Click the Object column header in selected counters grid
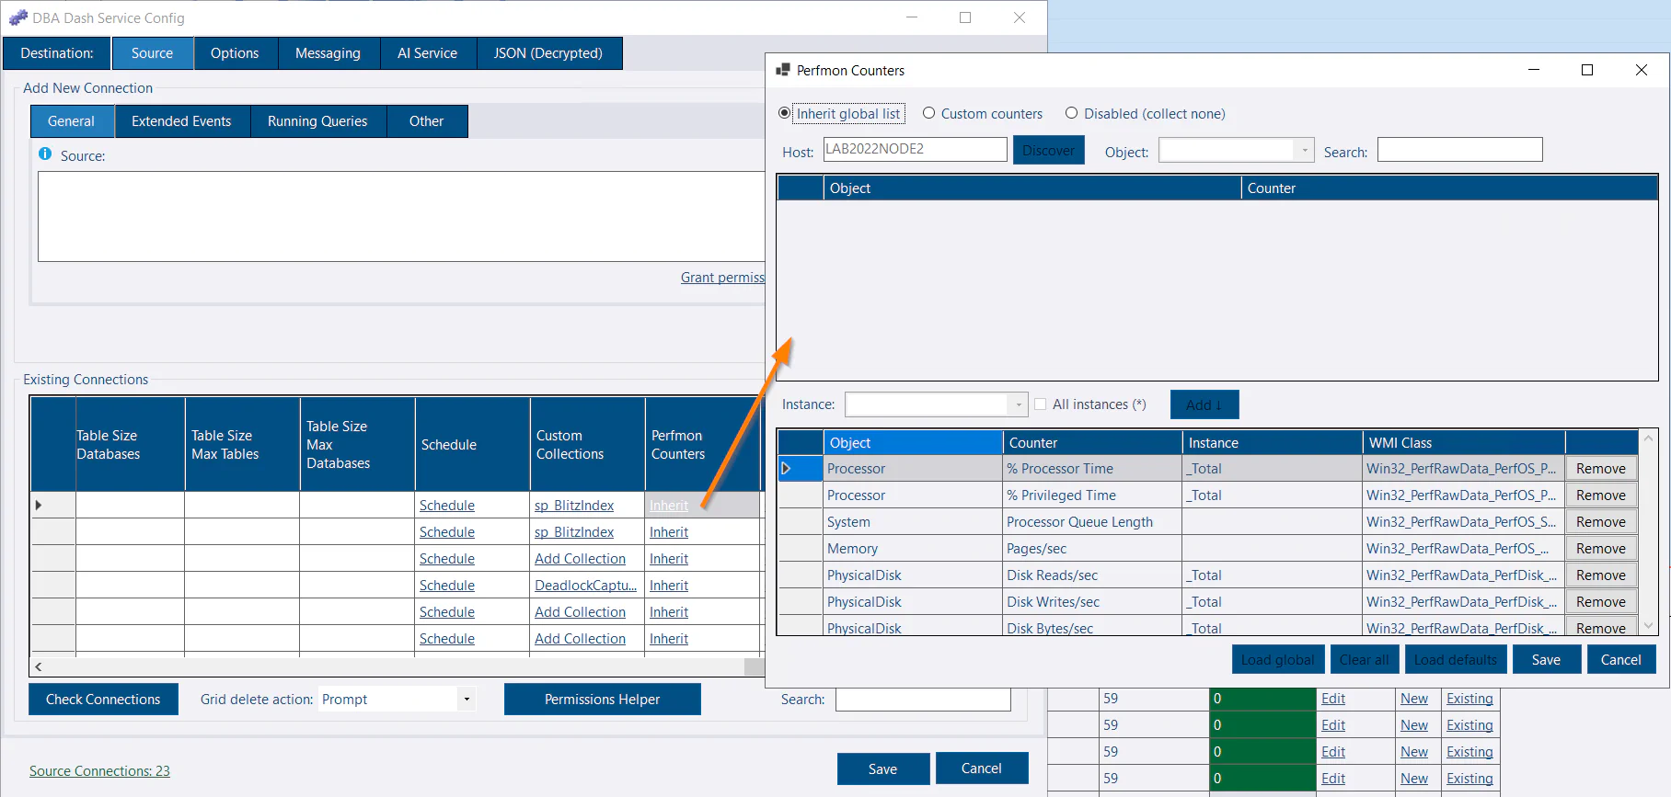1671x797 pixels. [x=913, y=443]
